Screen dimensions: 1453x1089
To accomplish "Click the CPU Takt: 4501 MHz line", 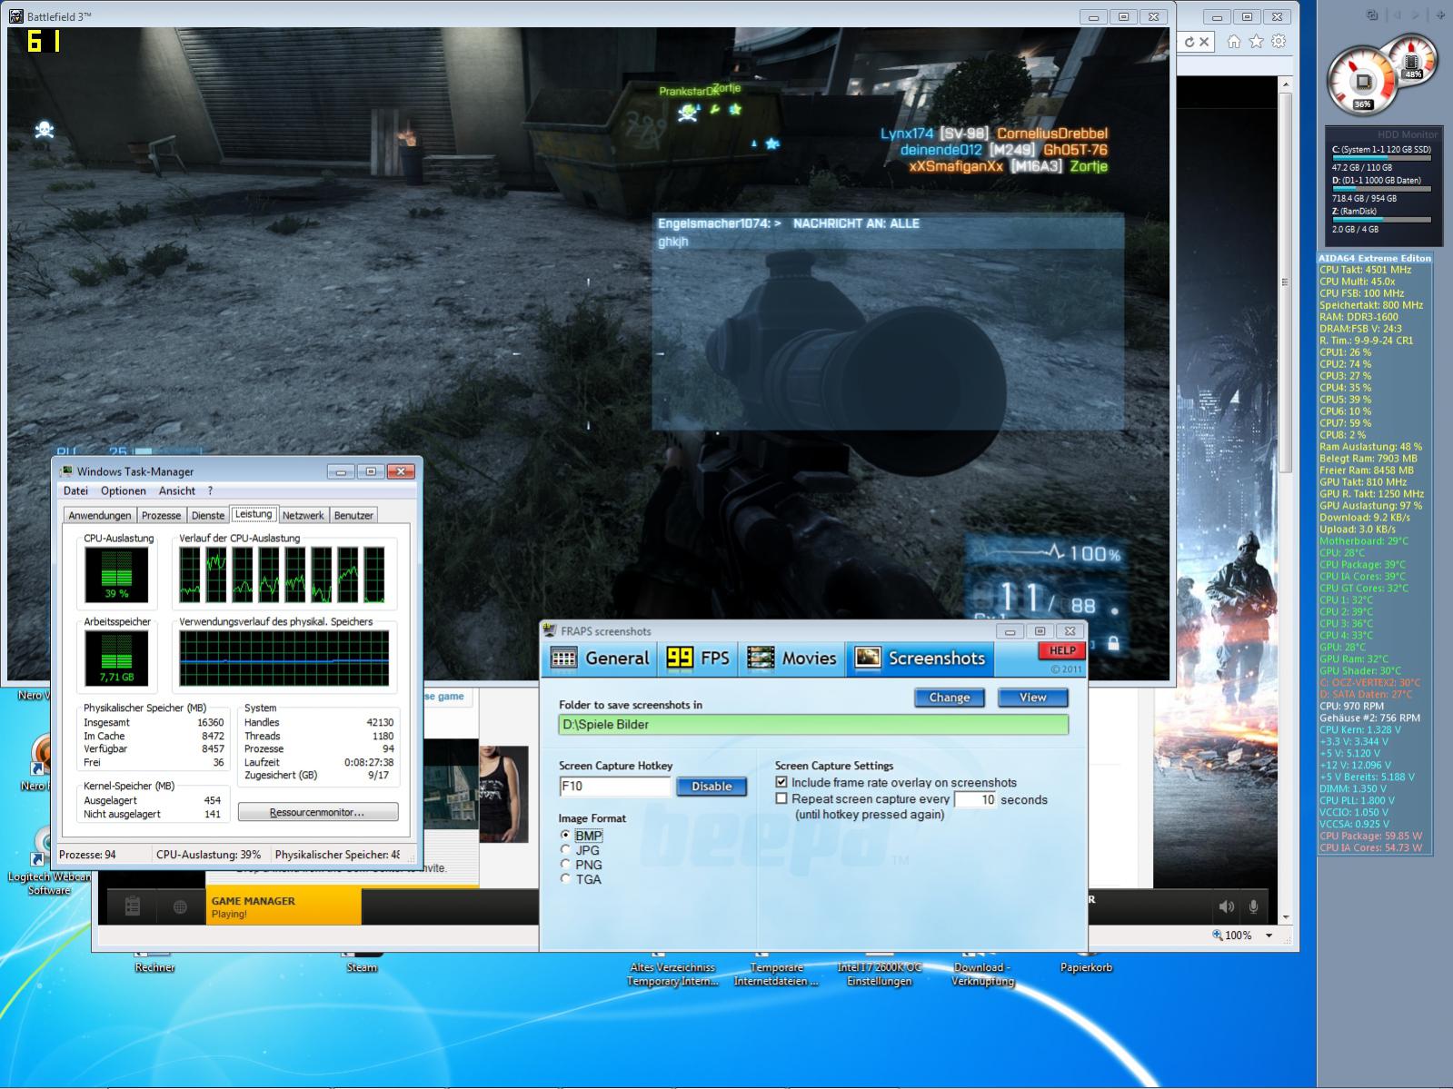I will click(1365, 270).
